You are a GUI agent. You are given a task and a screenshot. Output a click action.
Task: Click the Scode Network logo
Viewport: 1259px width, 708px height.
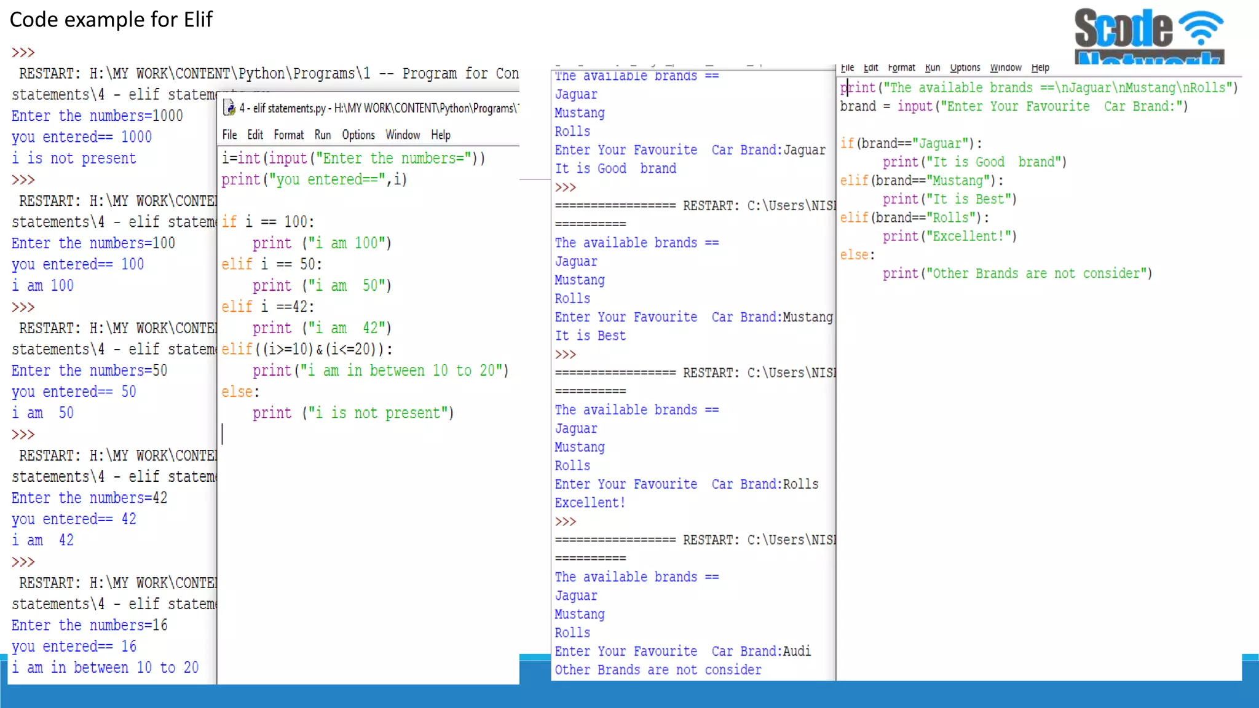click(x=1150, y=35)
